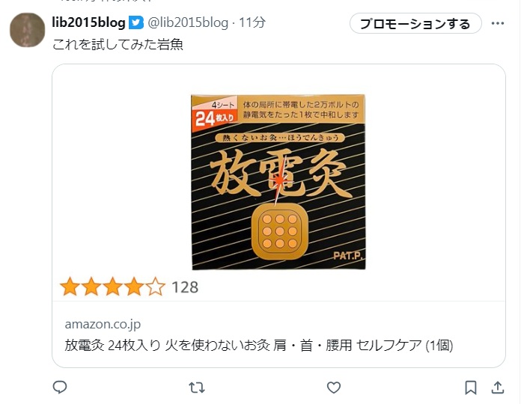Open the reply comment icon
The image size is (527, 404).
pos(60,388)
